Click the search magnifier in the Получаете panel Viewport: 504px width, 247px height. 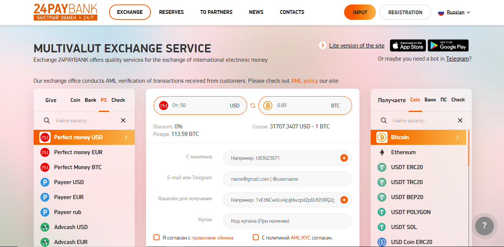[x=384, y=121]
